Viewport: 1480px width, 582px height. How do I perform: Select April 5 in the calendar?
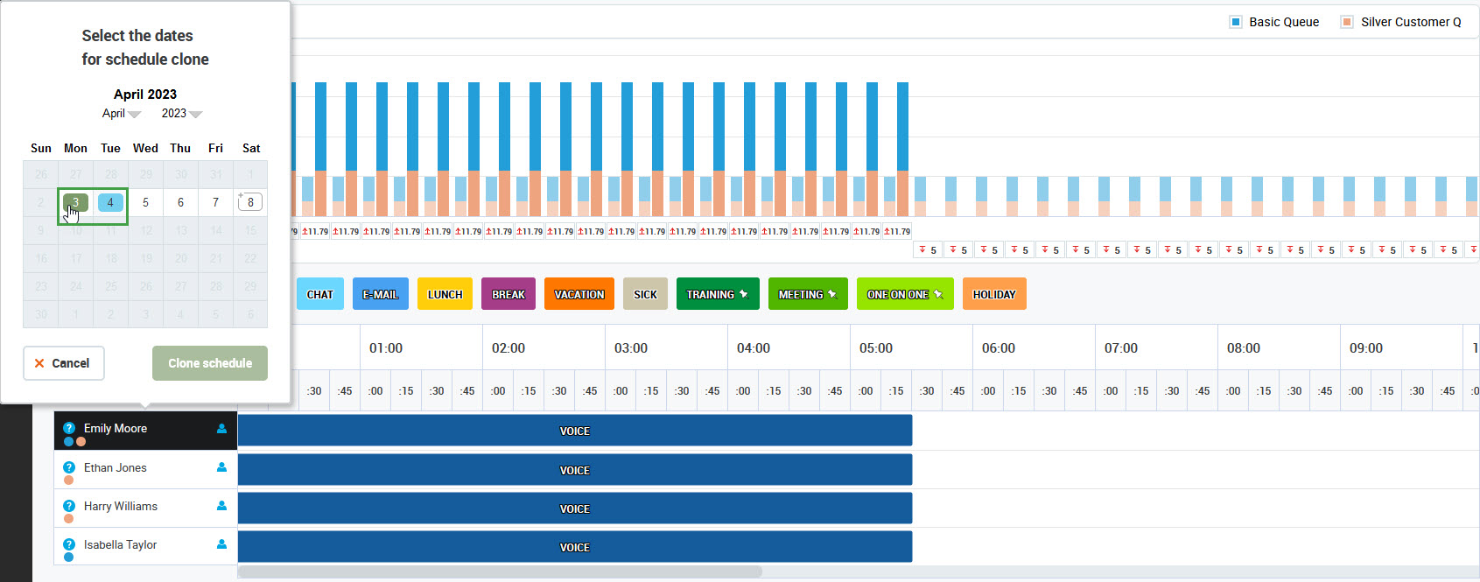click(145, 202)
